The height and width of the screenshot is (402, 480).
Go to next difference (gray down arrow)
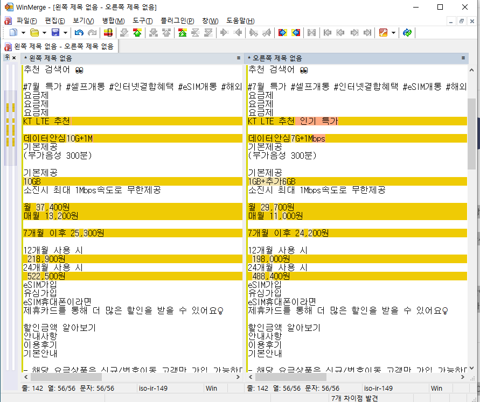(x=124, y=32)
